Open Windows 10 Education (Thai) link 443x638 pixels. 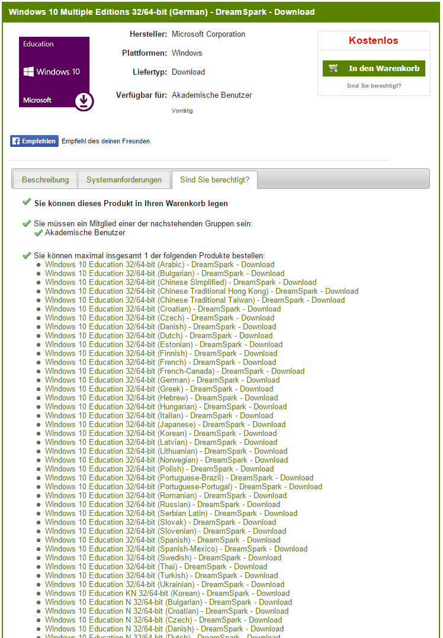click(x=156, y=566)
